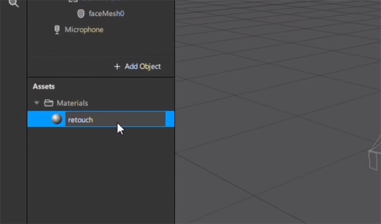Click the 3D viewport grid floor
Image resolution: width=381 pixels, height=224 pixels.
click(x=272, y=136)
